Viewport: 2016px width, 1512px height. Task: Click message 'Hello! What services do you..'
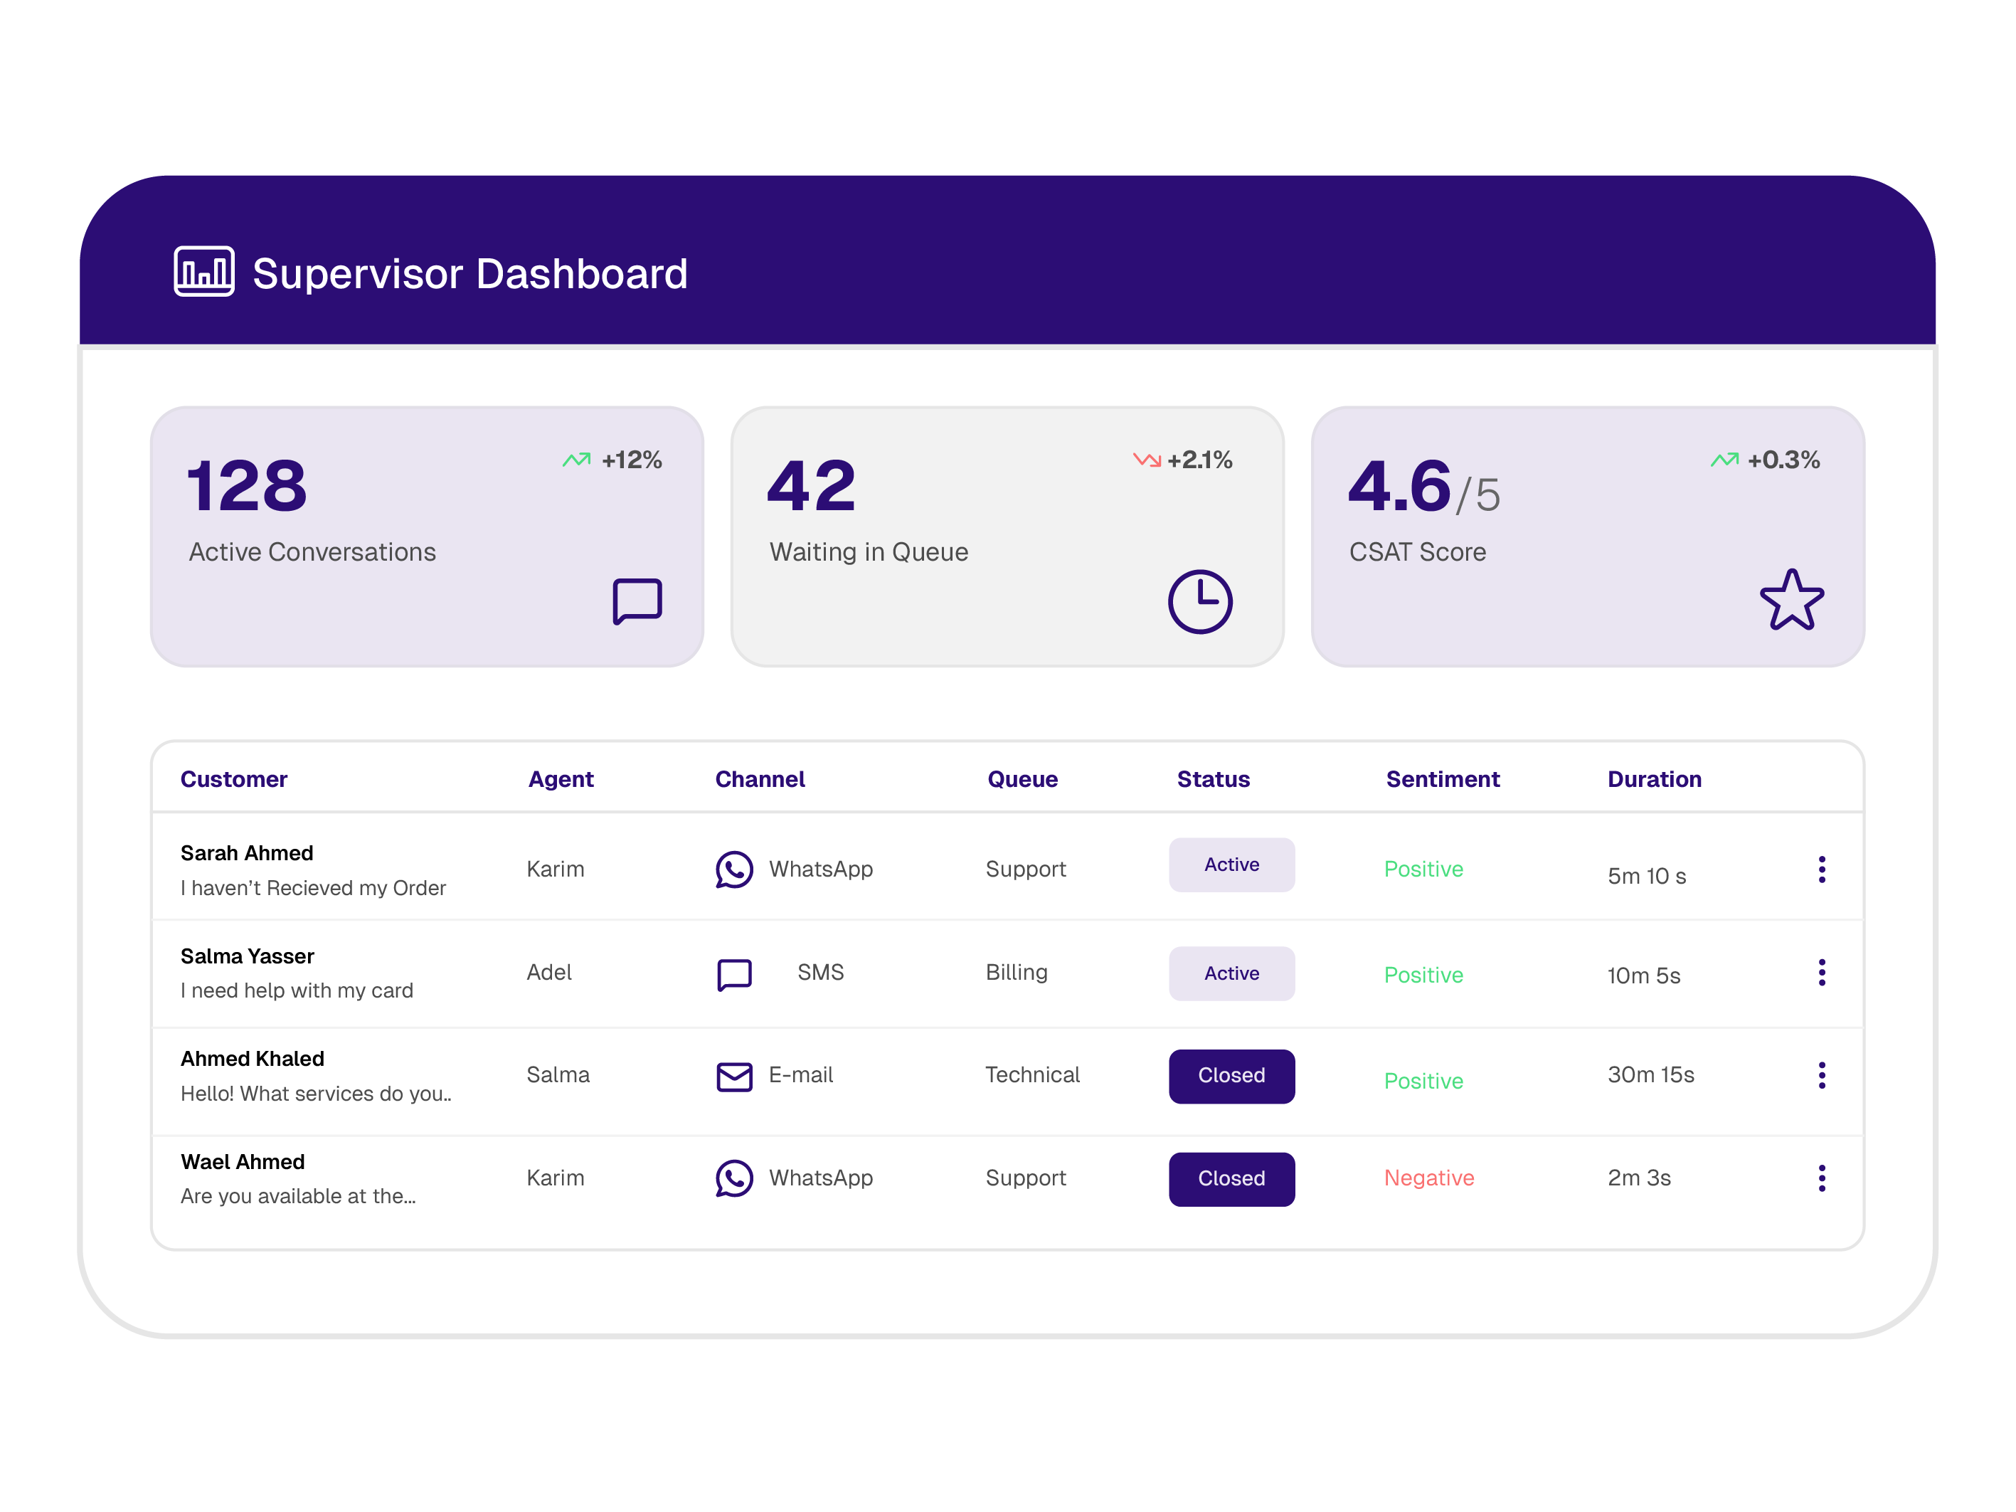pyautogui.click(x=317, y=1094)
